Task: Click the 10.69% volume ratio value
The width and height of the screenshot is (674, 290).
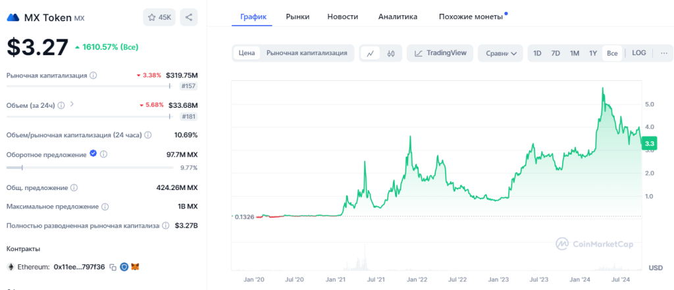Action: point(186,135)
